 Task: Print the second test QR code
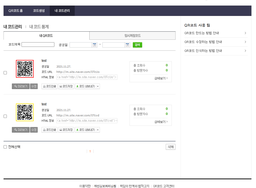tap(49, 130)
